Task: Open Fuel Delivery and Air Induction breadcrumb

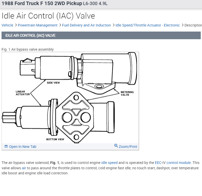Action: click(86, 25)
